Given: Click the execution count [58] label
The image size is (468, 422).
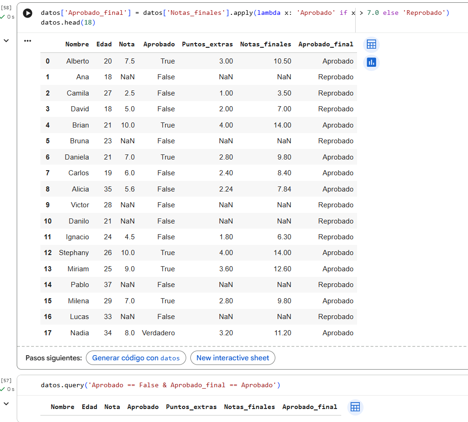Looking at the screenshot, I should pyautogui.click(x=6, y=8).
